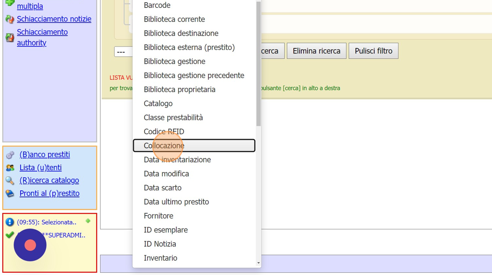Click the Pronti al prestito icon
The image size is (492, 275).
coord(10,193)
